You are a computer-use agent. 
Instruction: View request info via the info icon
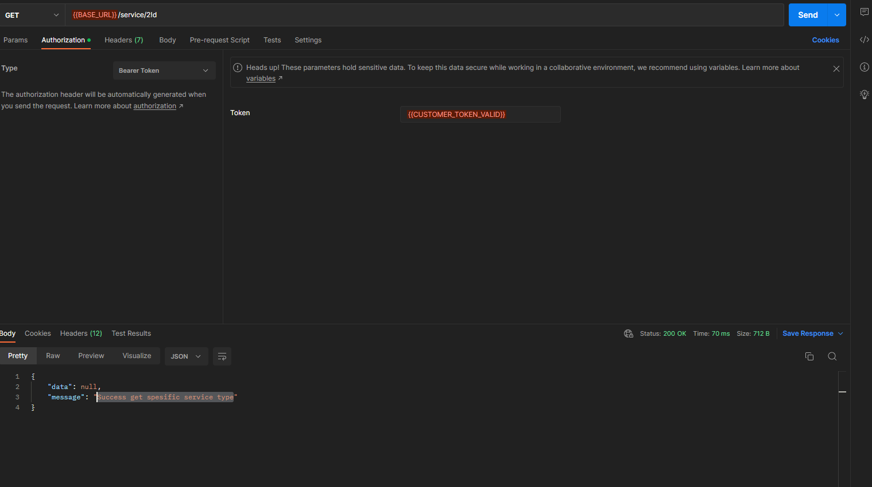click(x=865, y=67)
